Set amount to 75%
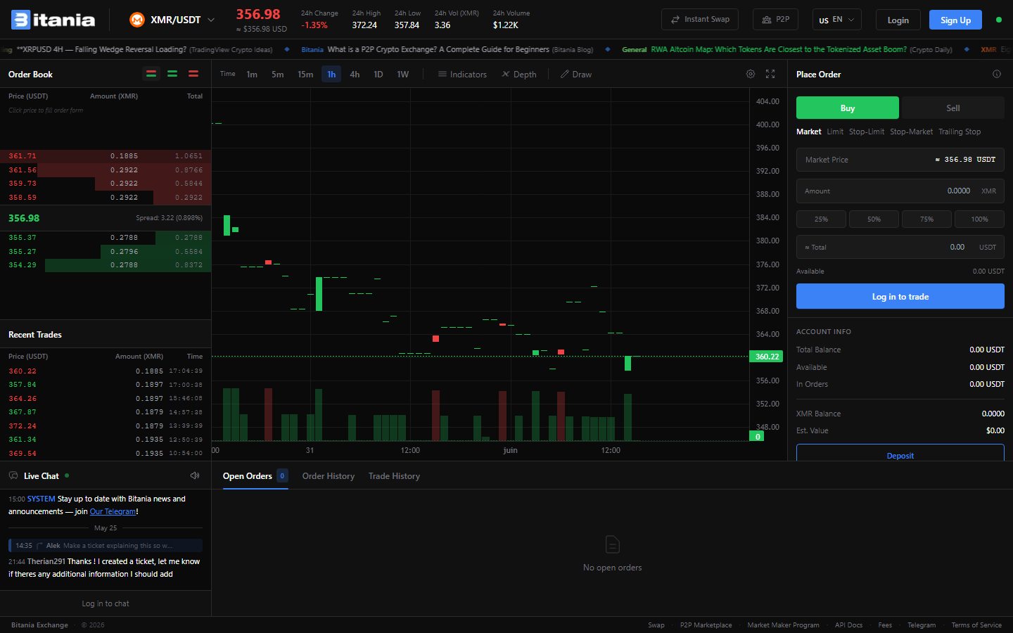This screenshot has width=1013, height=633. (x=926, y=219)
